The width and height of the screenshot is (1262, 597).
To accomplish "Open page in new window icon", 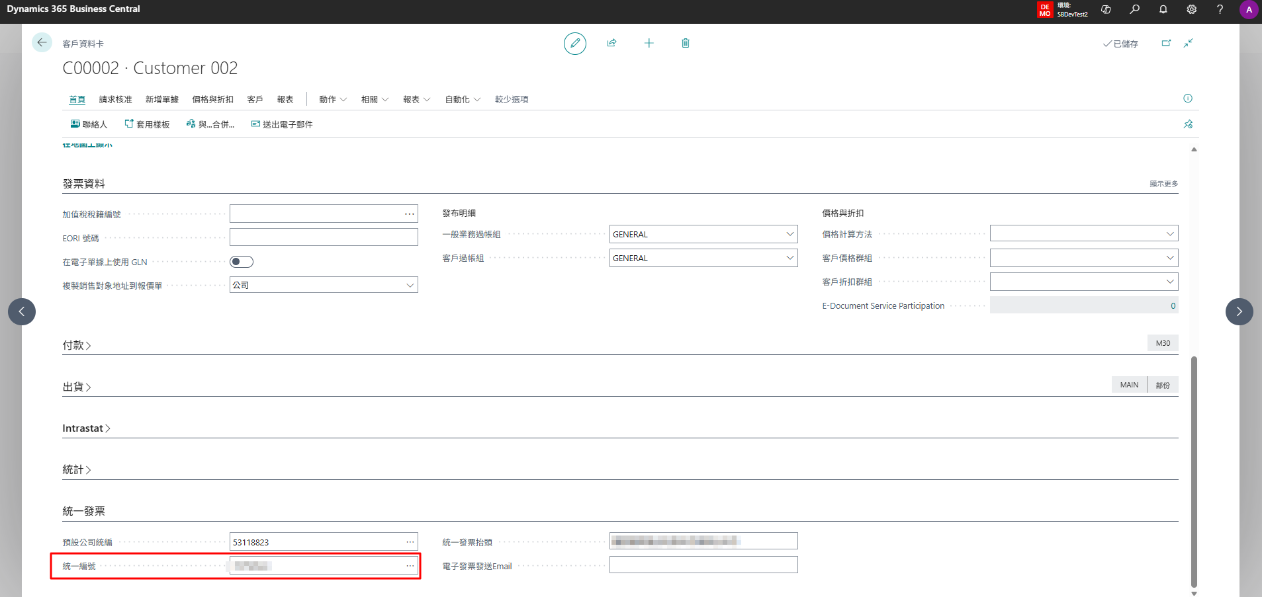I will pos(1166,43).
